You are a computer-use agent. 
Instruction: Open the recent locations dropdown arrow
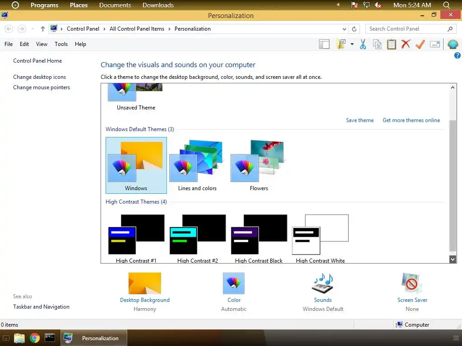32,29
